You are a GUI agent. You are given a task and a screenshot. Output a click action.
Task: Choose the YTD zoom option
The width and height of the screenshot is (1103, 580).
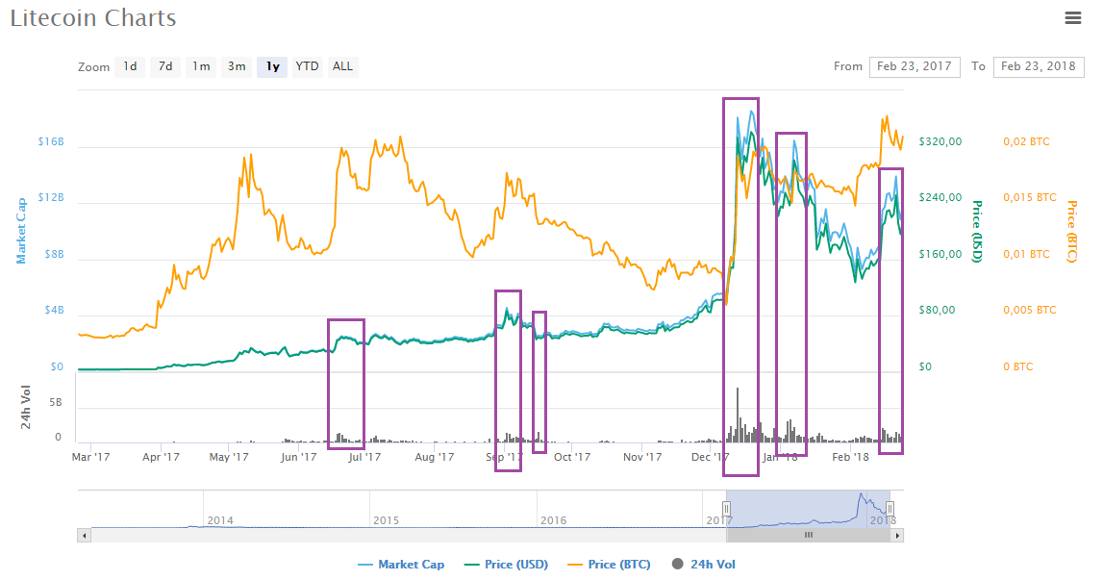coord(308,67)
